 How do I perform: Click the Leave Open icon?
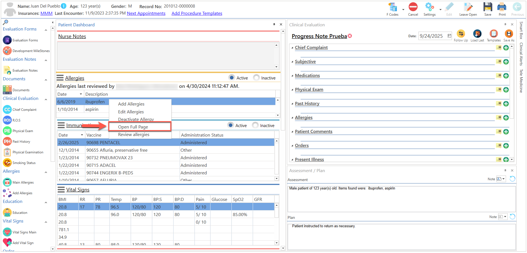tap(468, 7)
